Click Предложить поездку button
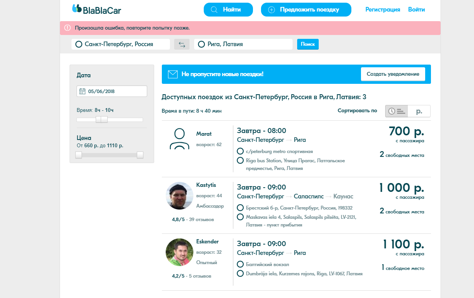 (x=306, y=10)
